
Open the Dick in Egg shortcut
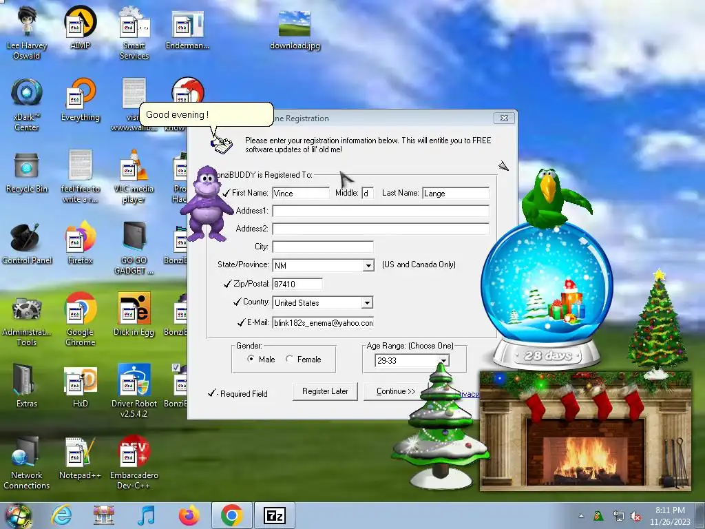point(134,315)
